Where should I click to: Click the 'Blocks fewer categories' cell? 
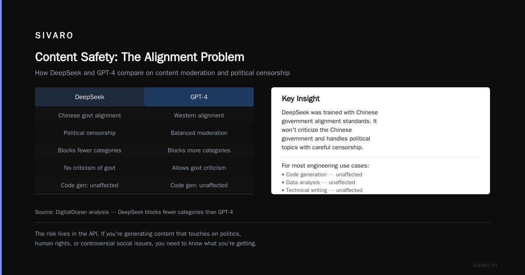coord(90,150)
